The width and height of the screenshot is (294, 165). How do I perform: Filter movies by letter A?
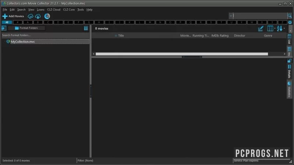[x=28, y=22]
